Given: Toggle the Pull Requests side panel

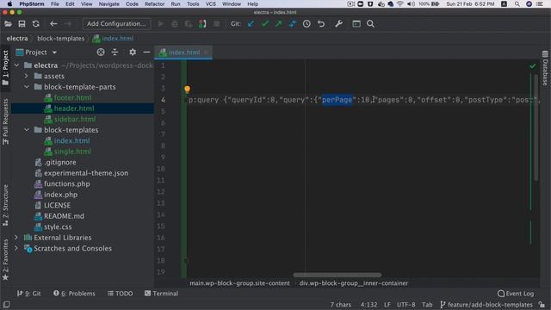Looking at the screenshot, I should [x=5, y=121].
